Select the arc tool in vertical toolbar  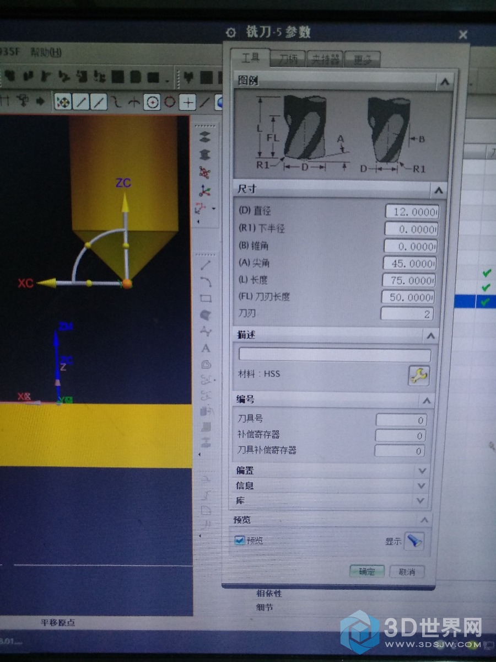[206, 281]
